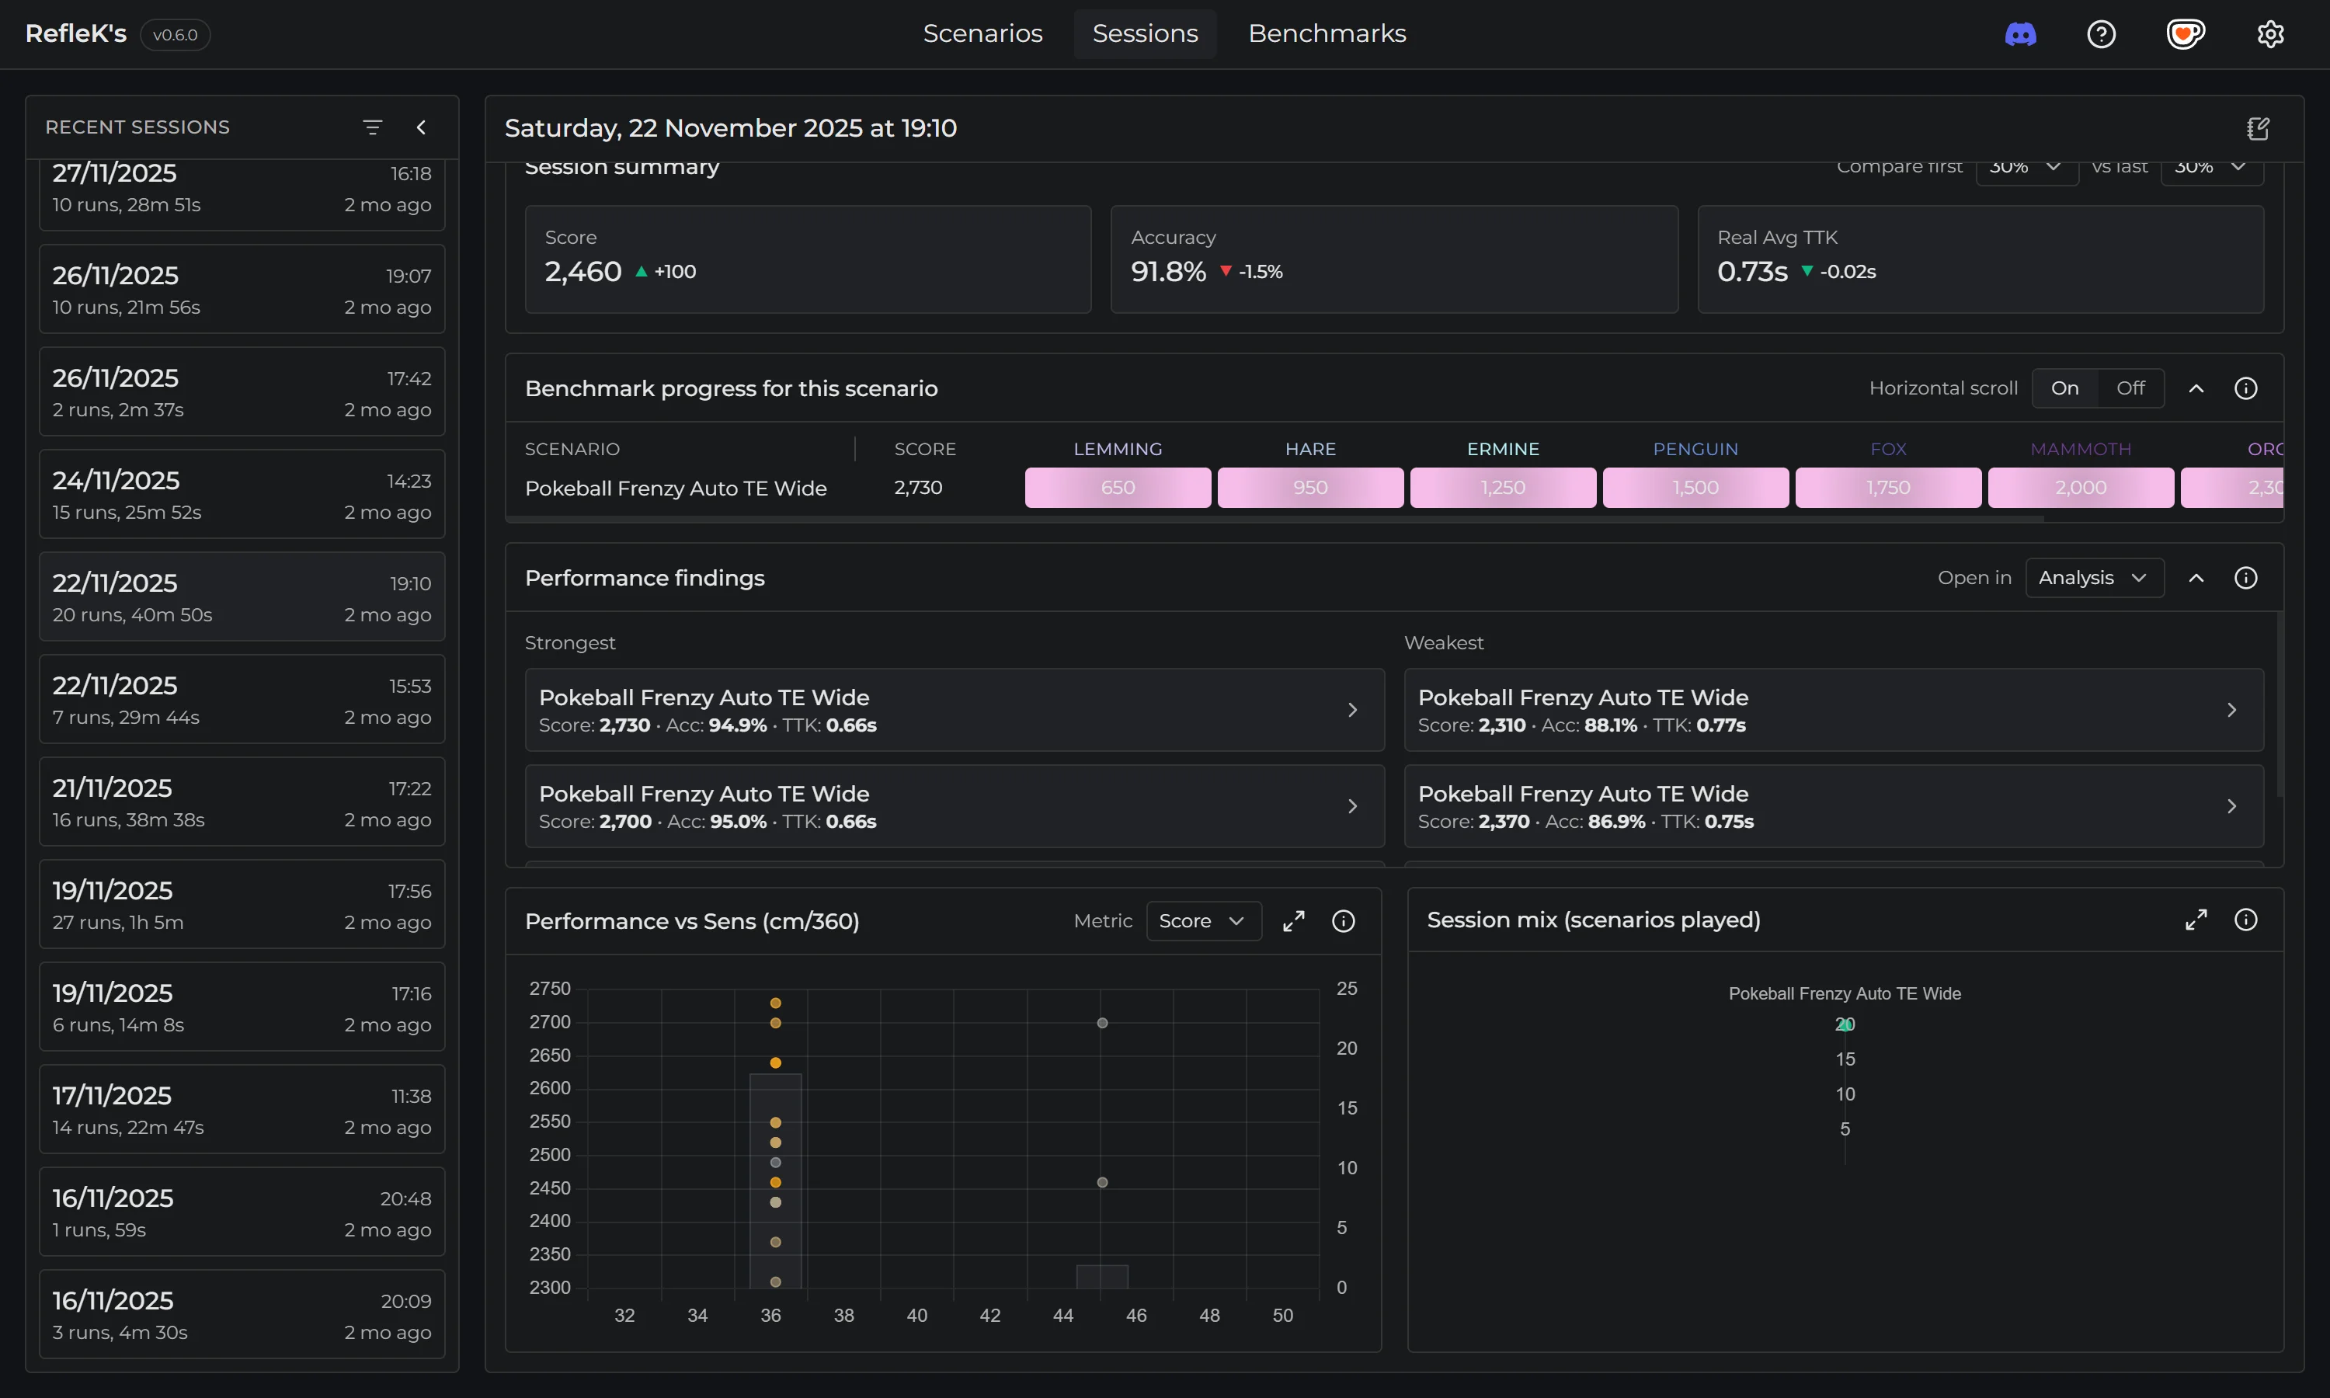Open the Discord link icon
The image size is (2330, 1398).
(x=2020, y=35)
